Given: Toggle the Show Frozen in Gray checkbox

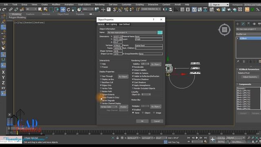Looking at the screenshot, I should click(x=101, y=97).
